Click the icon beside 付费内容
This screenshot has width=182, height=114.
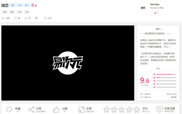(141, 97)
